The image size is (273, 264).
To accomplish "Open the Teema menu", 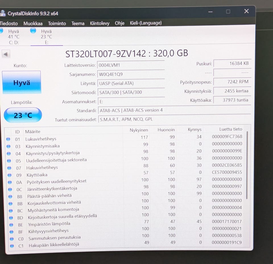I will pyautogui.click(x=78, y=23).
